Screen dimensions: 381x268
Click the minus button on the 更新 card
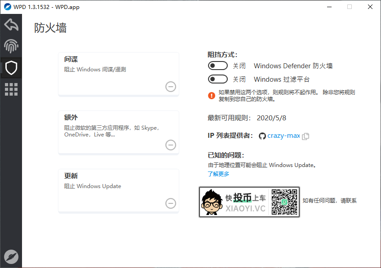(x=170, y=203)
